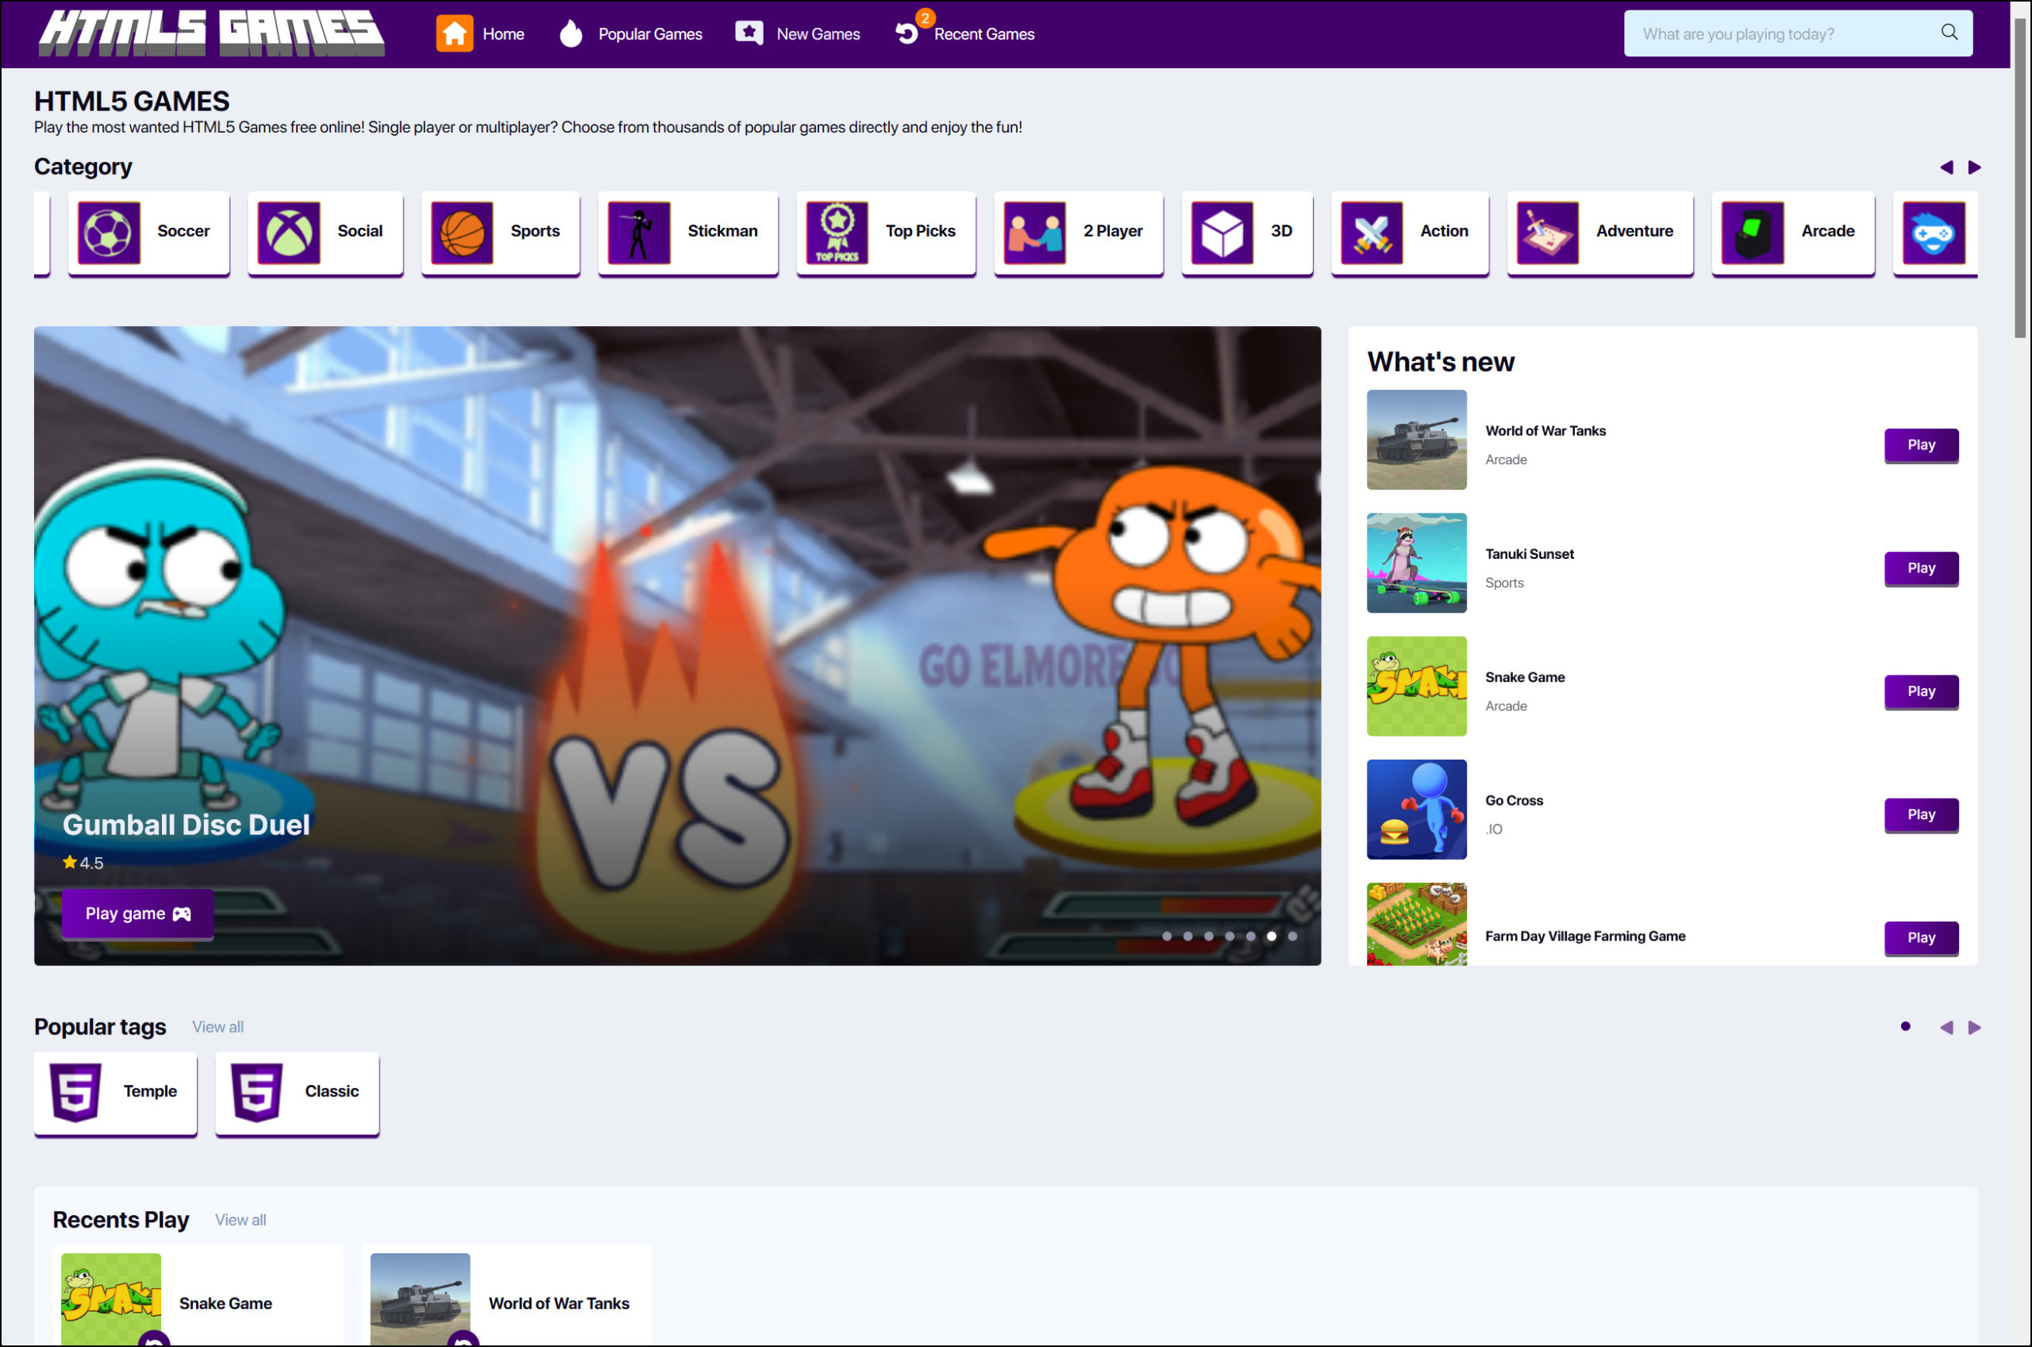
Task: Open Recent Games with notification badge
Action: point(964,33)
